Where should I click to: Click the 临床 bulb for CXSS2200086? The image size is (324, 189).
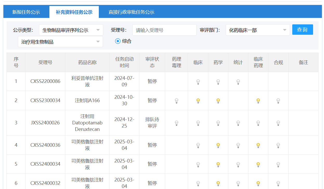pos(198,82)
